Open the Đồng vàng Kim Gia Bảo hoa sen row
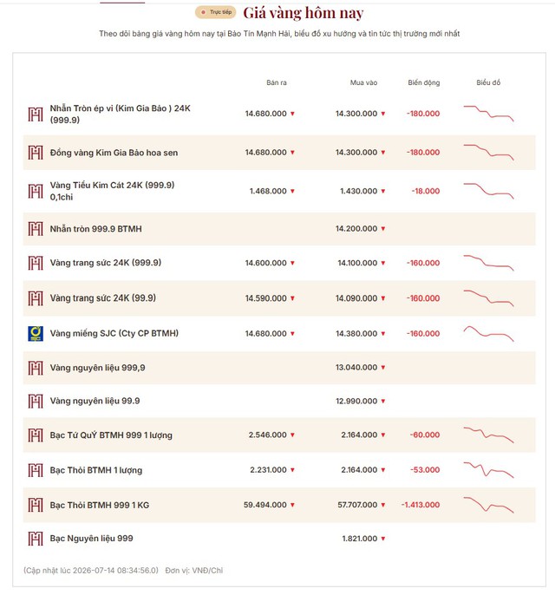This screenshot has height=595, width=555. pos(279,153)
